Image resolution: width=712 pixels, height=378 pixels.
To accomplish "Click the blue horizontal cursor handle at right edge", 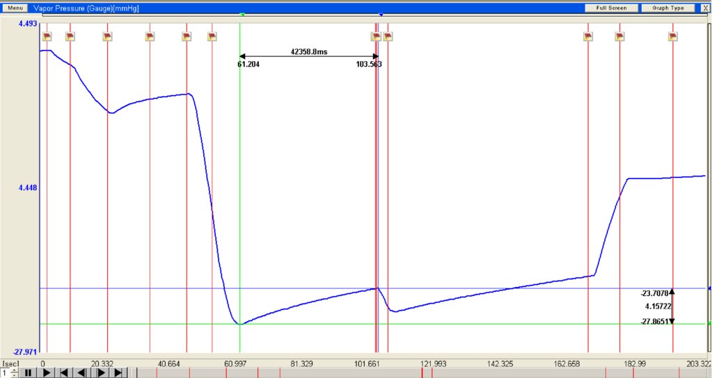I will coord(710,288).
